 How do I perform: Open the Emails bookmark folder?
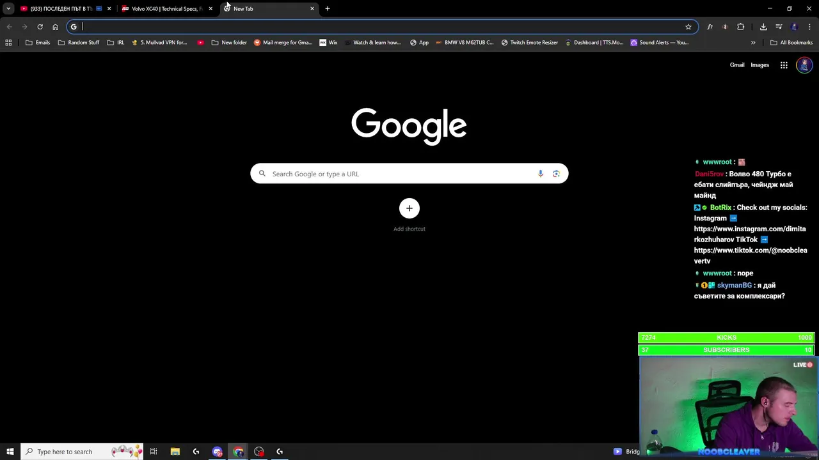pos(38,43)
